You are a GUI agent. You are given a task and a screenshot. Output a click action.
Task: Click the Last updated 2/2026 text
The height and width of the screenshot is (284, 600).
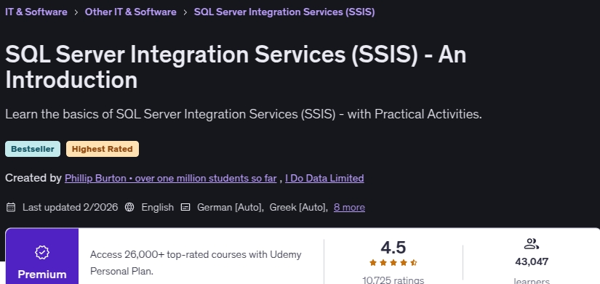[x=70, y=207]
